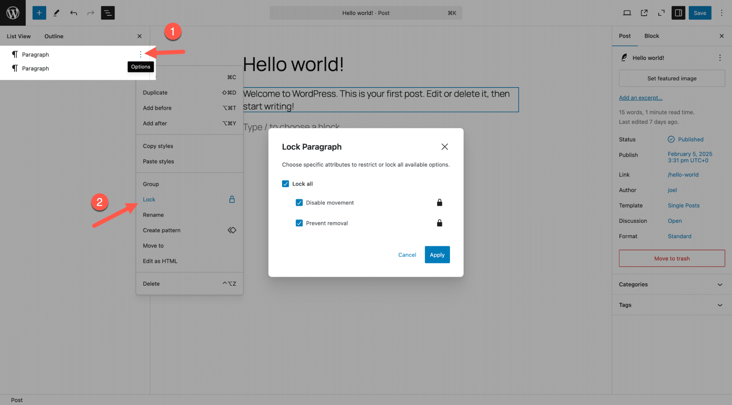Switch to the Block tab
732x405 pixels.
coord(651,36)
